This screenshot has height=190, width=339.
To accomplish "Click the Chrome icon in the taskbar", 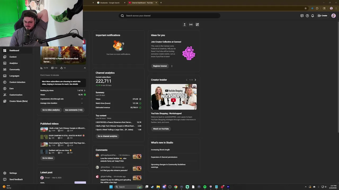I will click(176, 187).
